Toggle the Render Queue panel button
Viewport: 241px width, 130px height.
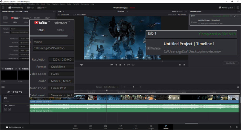(x=226, y=8)
